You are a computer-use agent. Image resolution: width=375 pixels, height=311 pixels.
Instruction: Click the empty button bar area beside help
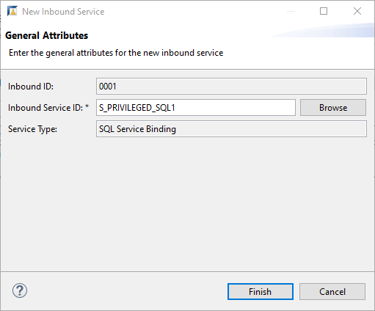coord(127,291)
